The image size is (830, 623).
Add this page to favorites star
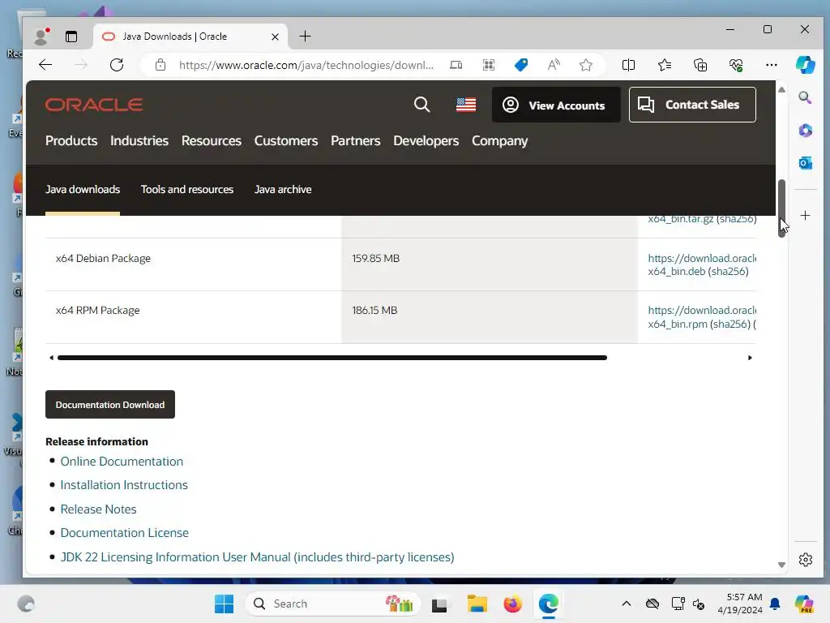point(585,65)
